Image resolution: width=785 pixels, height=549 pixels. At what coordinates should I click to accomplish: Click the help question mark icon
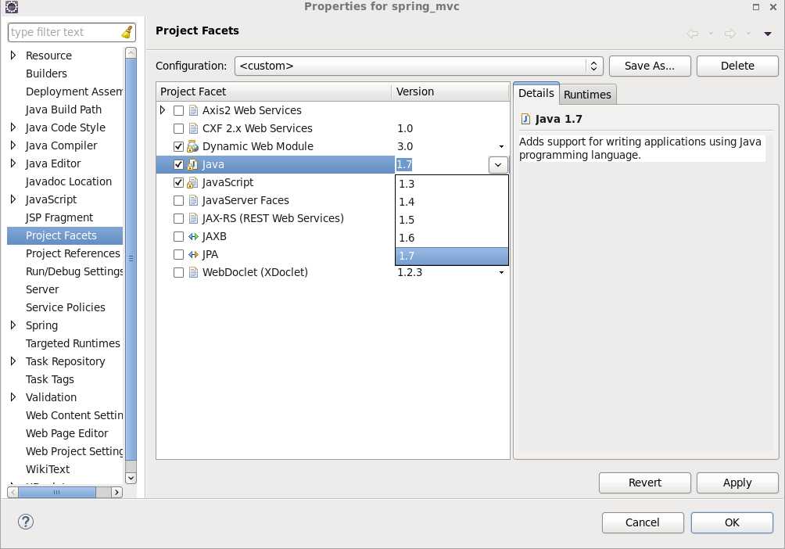point(26,522)
